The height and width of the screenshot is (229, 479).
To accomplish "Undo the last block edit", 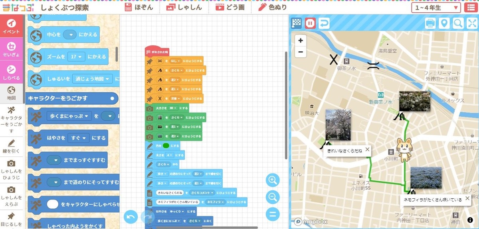I will pyautogui.click(x=130, y=217).
